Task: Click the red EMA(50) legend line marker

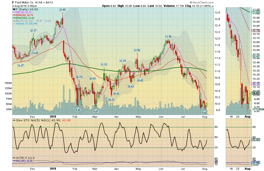Action: (15, 16)
